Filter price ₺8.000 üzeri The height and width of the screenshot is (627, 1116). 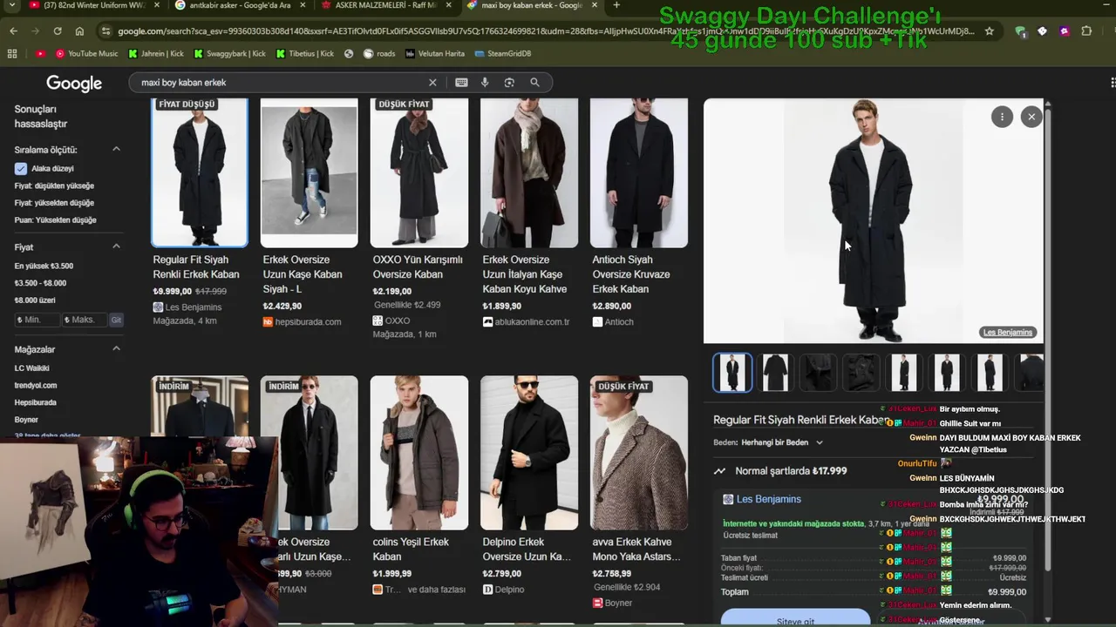(35, 300)
